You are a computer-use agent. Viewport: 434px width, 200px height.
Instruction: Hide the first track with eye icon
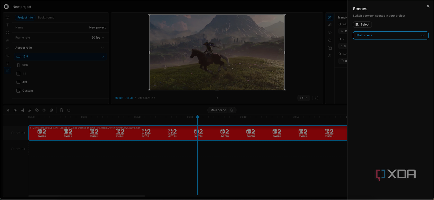(x=18, y=133)
